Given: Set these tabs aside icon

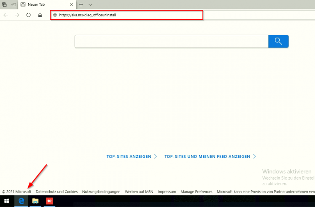Looking at the screenshot, I should click(x=14, y=4).
